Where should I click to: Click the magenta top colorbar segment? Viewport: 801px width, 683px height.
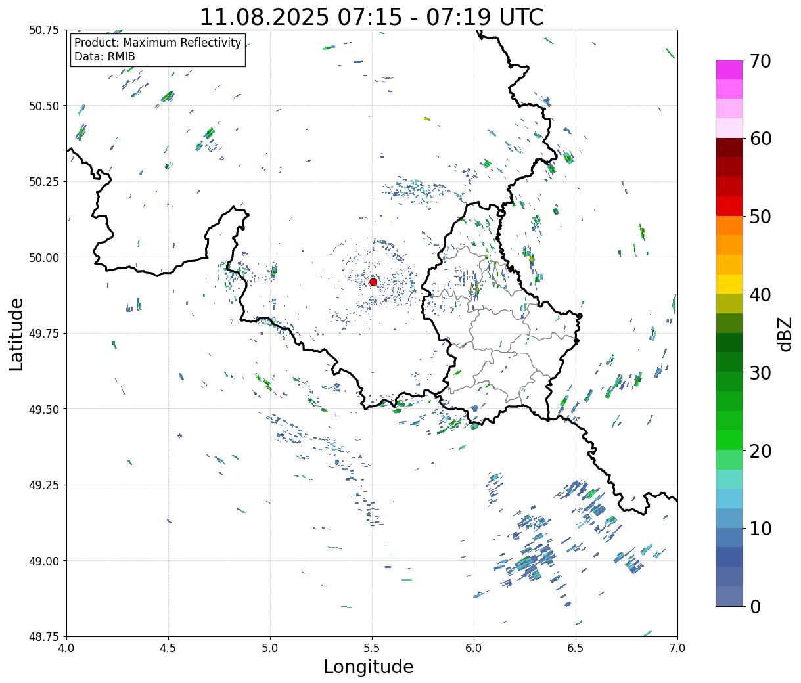729,70
